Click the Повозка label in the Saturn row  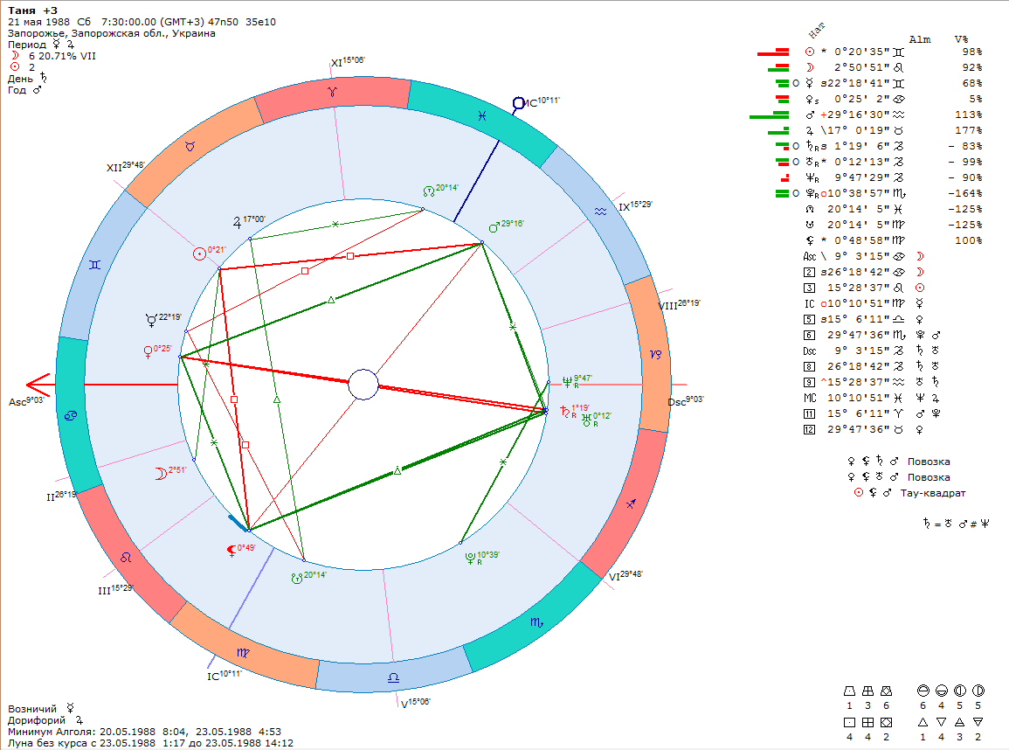pyautogui.click(x=929, y=462)
